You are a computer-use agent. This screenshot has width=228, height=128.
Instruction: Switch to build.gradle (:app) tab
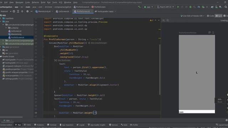tap(105, 11)
